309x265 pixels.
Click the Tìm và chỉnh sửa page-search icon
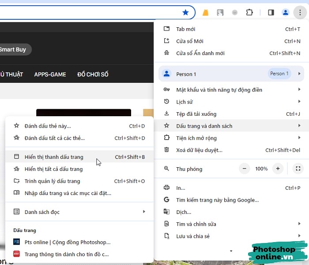166,224
